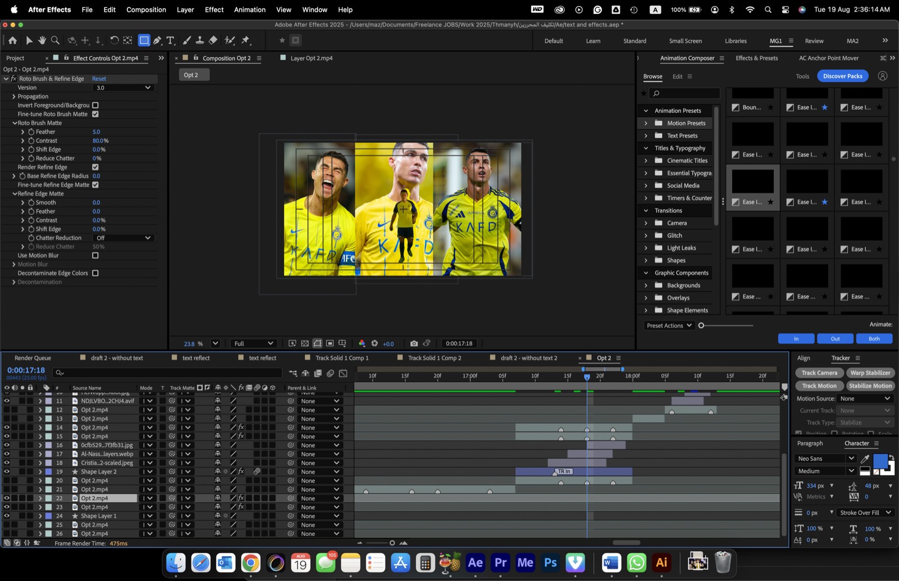The height and width of the screenshot is (581, 899).
Task: Uncheck Render Refine Edge
Action: click(x=96, y=167)
